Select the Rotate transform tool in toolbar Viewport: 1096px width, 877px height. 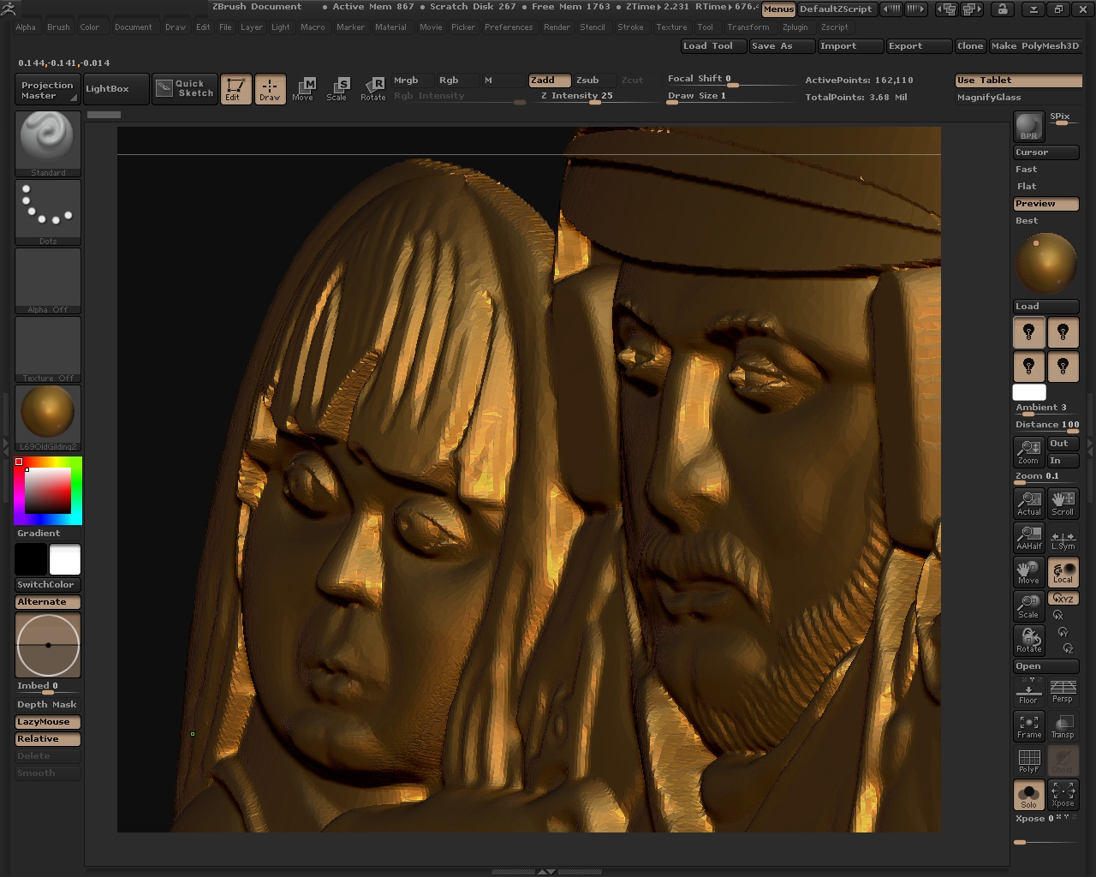pyautogui.click(x=372, y=89)
